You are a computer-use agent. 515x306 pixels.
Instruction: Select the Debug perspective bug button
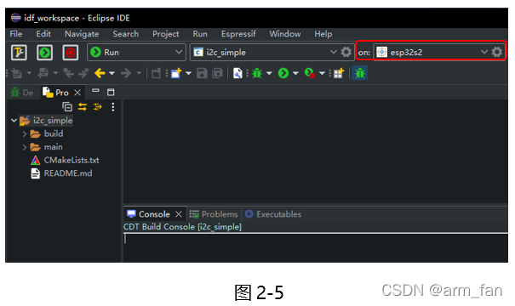point(360,73)
